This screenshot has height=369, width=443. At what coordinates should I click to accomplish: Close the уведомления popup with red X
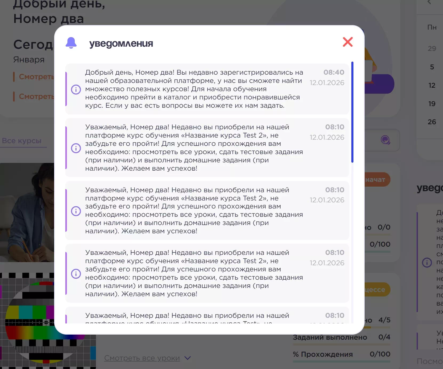pos(348,42)
